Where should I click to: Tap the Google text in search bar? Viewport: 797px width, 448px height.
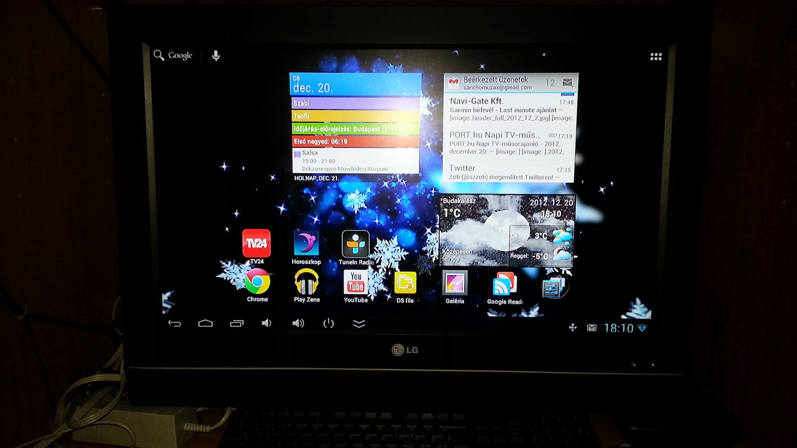(x=180, y=56)
